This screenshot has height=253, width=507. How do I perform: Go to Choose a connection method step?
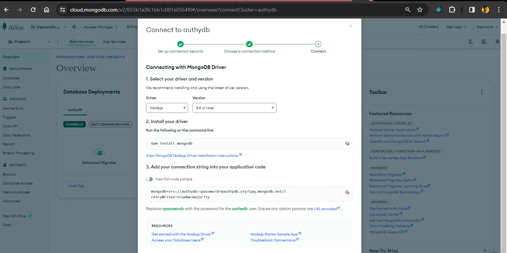249,47
